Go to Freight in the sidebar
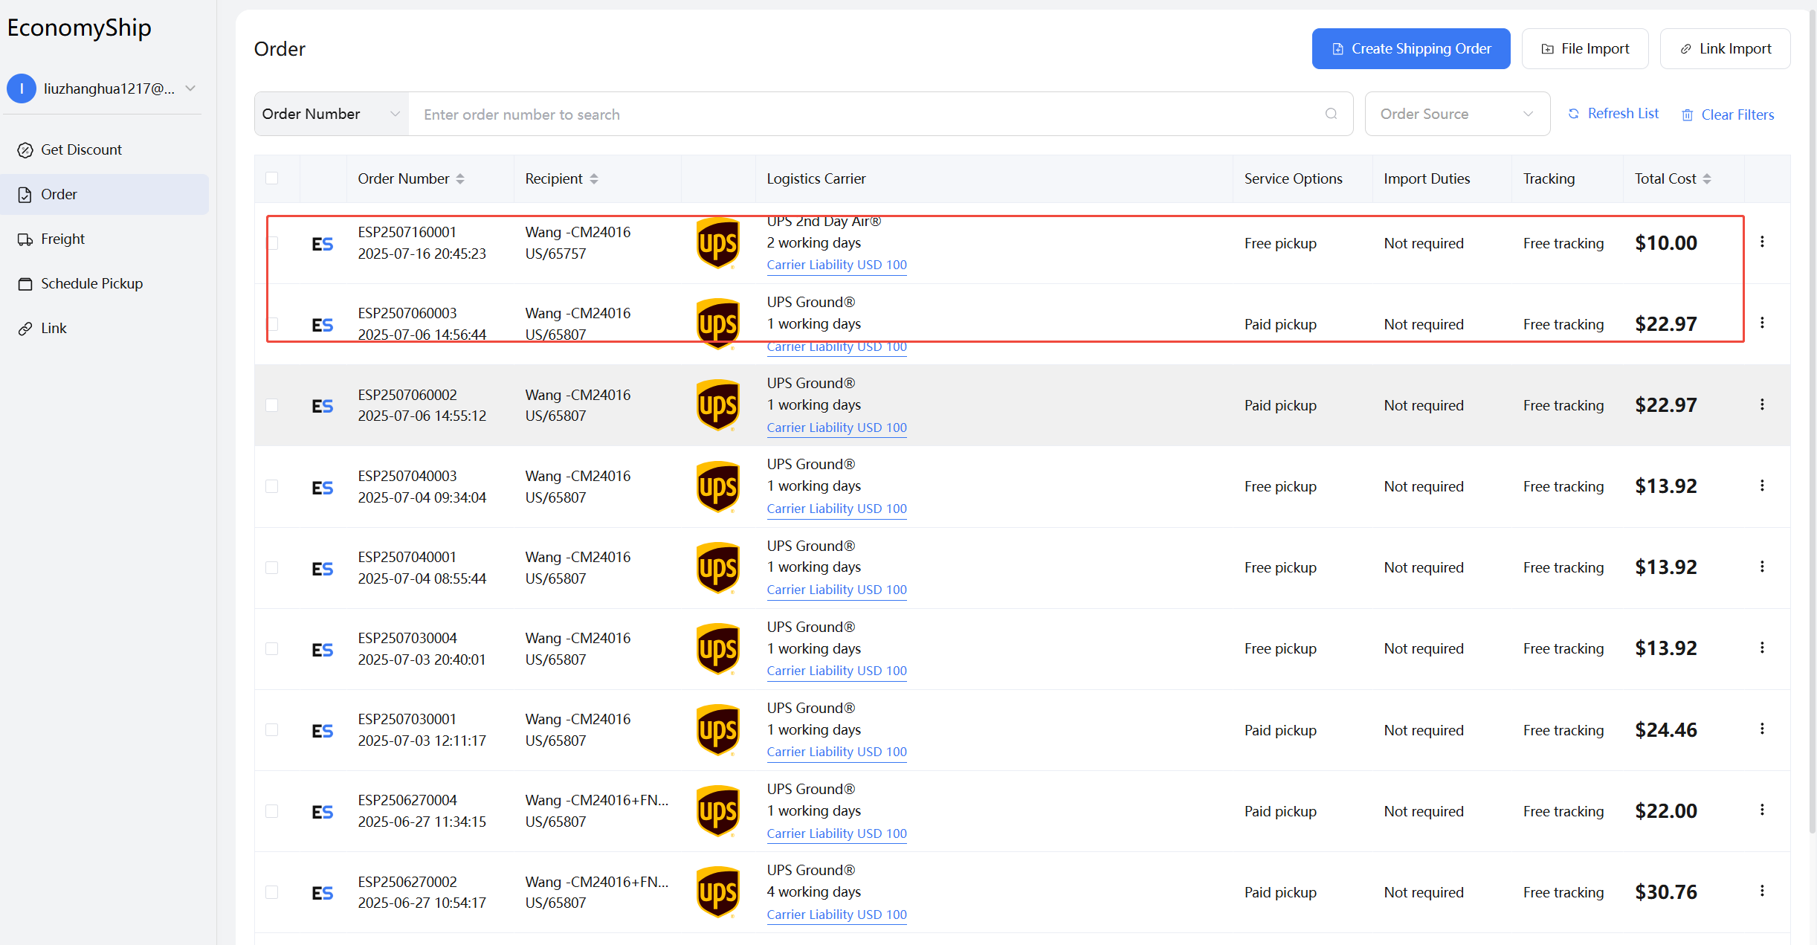1817x945 pixels. click(62, 239)
